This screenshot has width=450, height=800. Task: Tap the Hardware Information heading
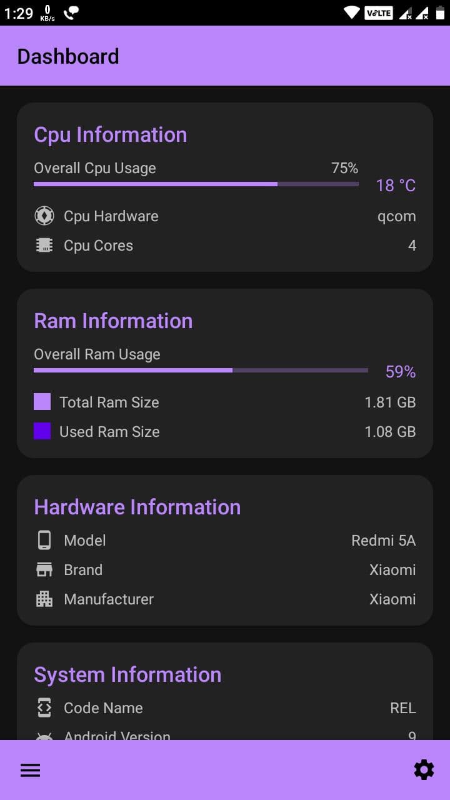click(x=137, y=507)
